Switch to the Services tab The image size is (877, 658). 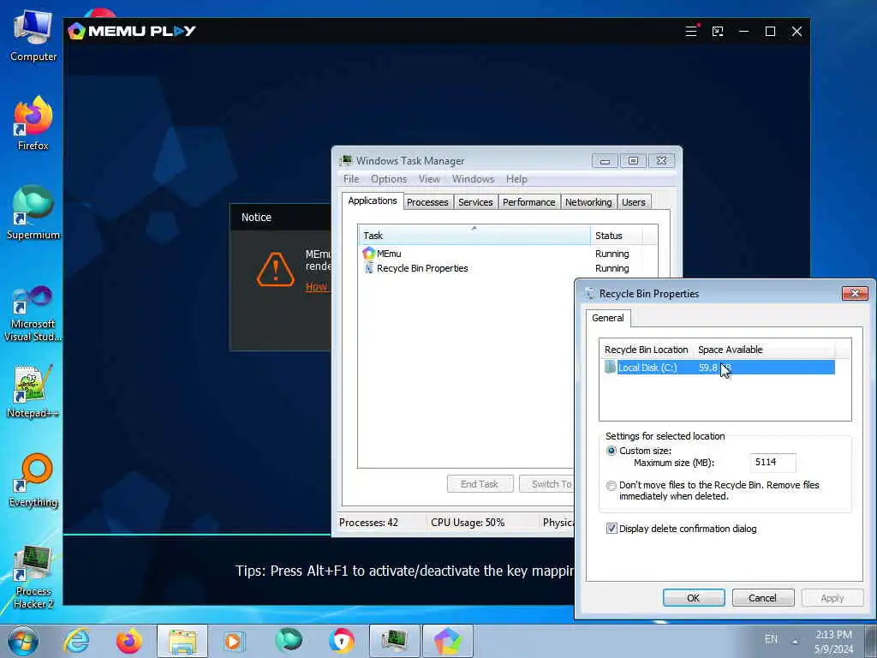coord(475,202)
